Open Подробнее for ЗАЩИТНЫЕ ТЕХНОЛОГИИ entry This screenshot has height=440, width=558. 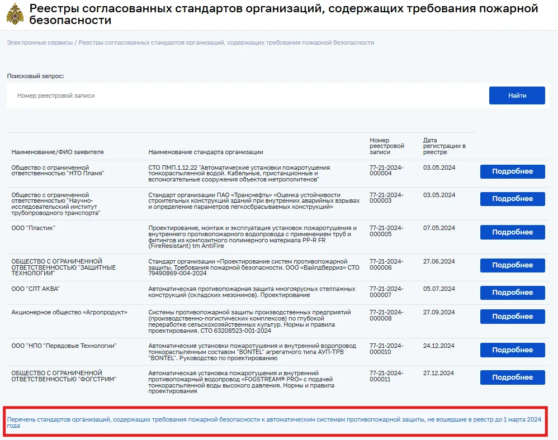pyautogui.click(x=513, y=265)
